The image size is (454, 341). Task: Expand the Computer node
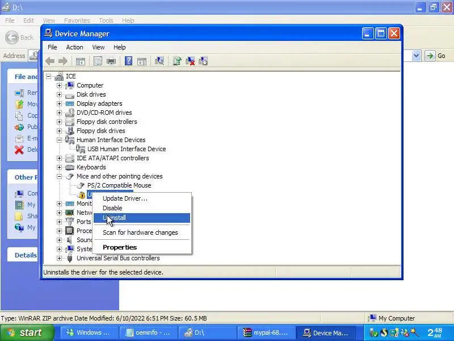click(x=59, y=86)
